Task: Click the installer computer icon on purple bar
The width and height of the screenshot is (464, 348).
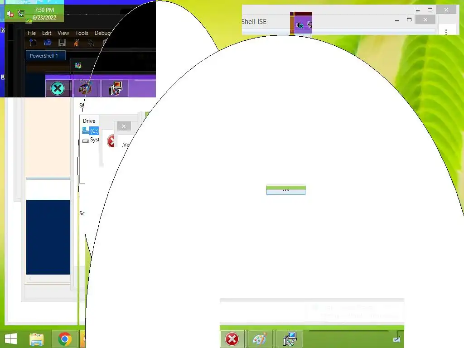Action: coord(115,88)
